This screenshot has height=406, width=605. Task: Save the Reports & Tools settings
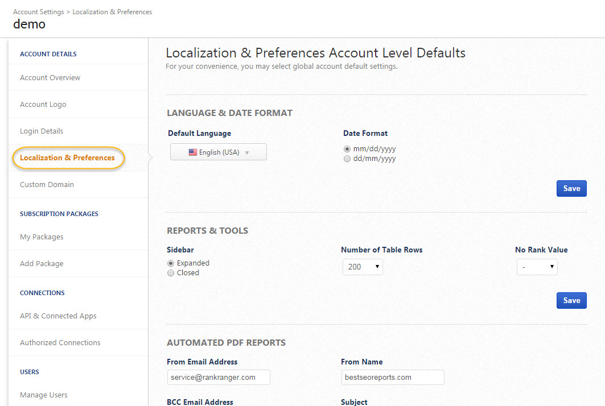click(x=571, y=301)
